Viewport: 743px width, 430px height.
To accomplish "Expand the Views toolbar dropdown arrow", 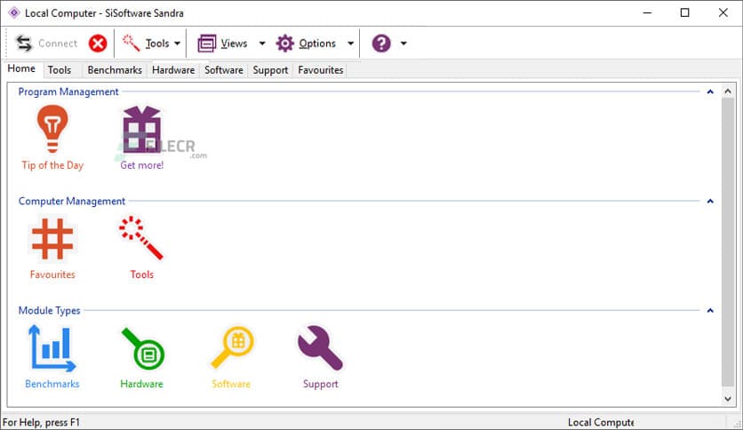I will tap(262, 44).
